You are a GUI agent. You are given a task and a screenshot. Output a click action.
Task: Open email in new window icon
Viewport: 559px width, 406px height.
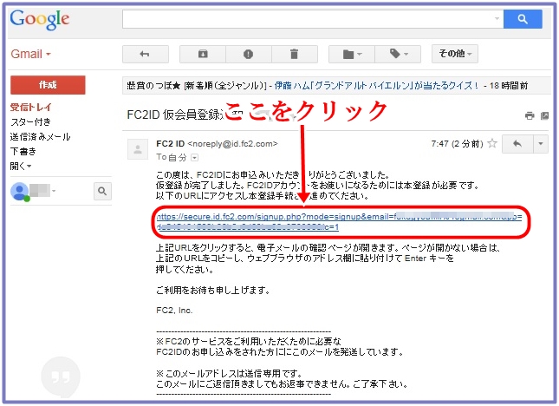tap(544, 115)
